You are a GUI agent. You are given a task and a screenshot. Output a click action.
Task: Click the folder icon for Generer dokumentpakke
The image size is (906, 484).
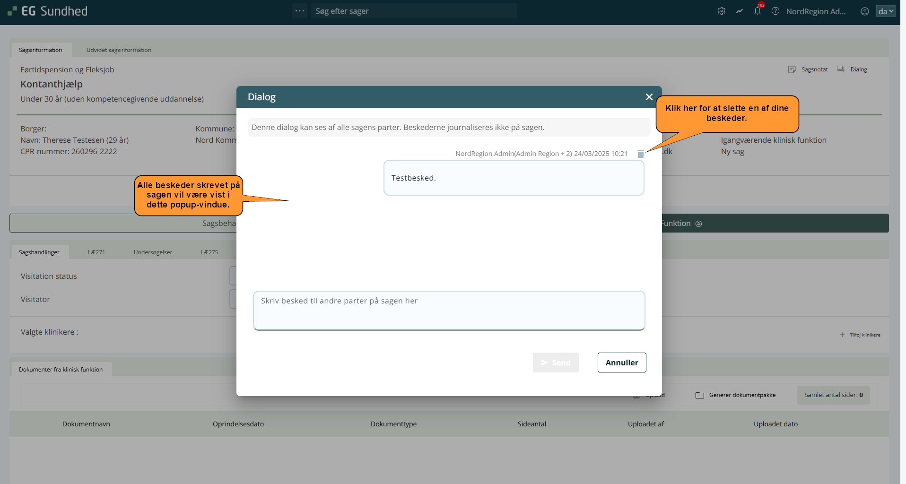pyautogui.click(x=700, y=395)
